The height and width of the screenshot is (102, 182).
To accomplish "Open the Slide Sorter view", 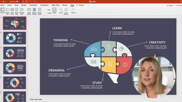I will click(12, 11).
